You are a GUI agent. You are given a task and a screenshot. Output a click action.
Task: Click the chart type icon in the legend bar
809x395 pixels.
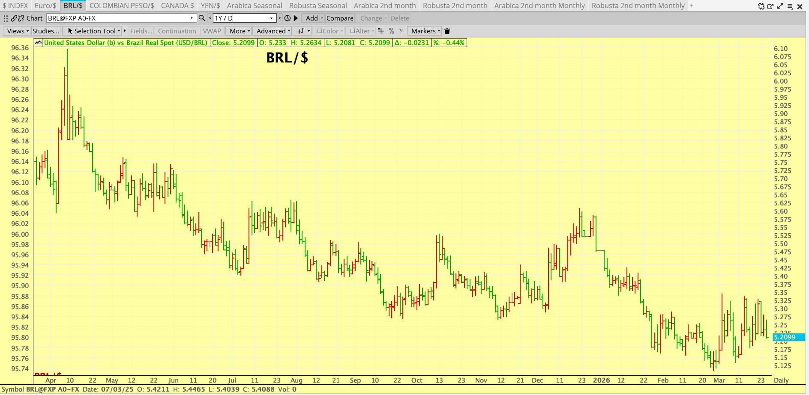38,42
